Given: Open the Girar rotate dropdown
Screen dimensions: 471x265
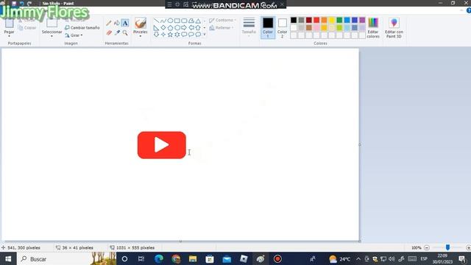Looking at the screenshot, I should coord(74,35).
